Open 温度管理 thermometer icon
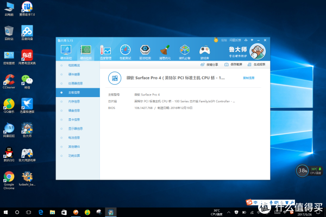 coord(105,52)
